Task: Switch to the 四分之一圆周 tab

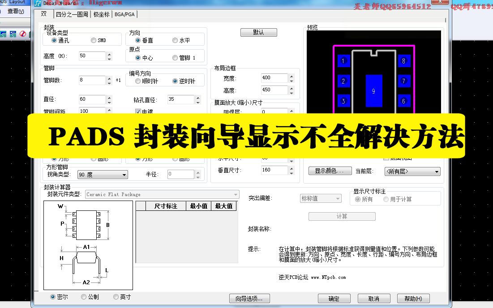Action: point(72,14)
